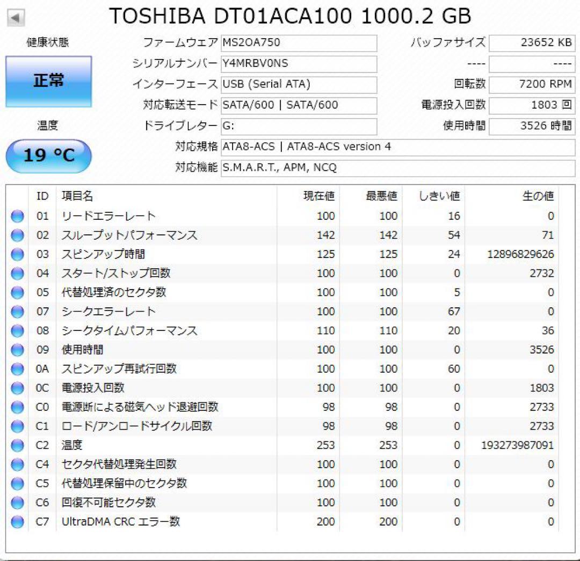Click status icon for 01 リードエラーレート
This screenshot has width=580, height=561.
17,216
